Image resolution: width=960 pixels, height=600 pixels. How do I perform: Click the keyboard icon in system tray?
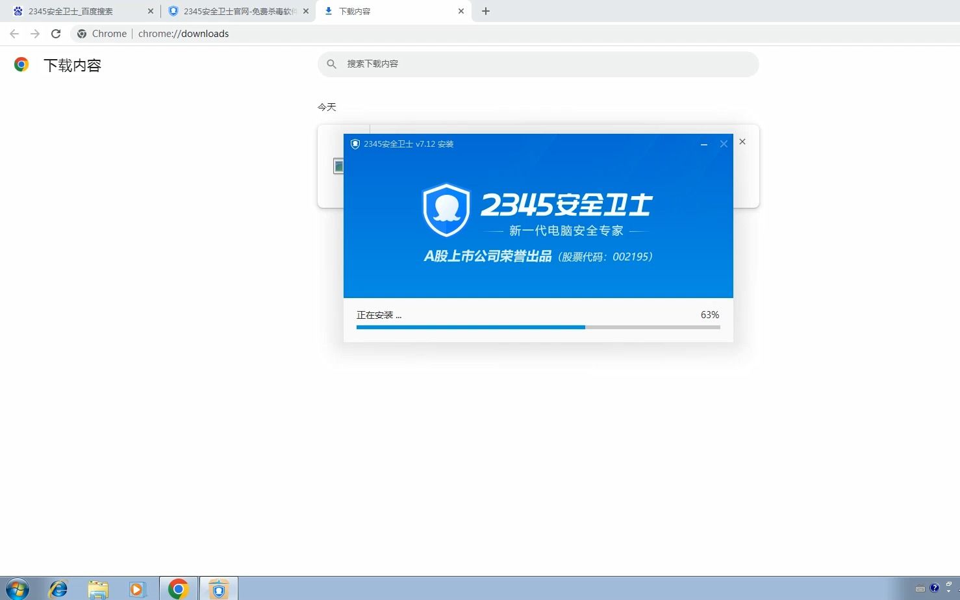pyautogui.click(x=920, y=589)
